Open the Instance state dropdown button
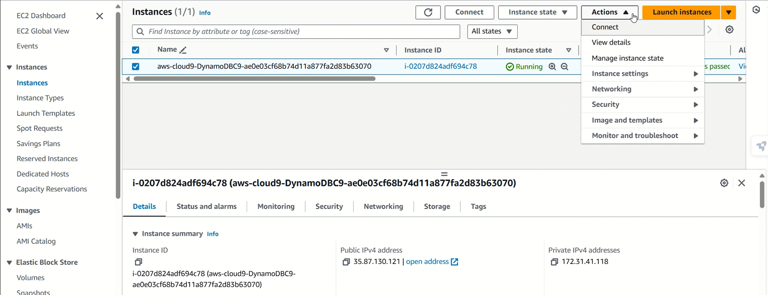768x295 pixels. pos(537,12)
